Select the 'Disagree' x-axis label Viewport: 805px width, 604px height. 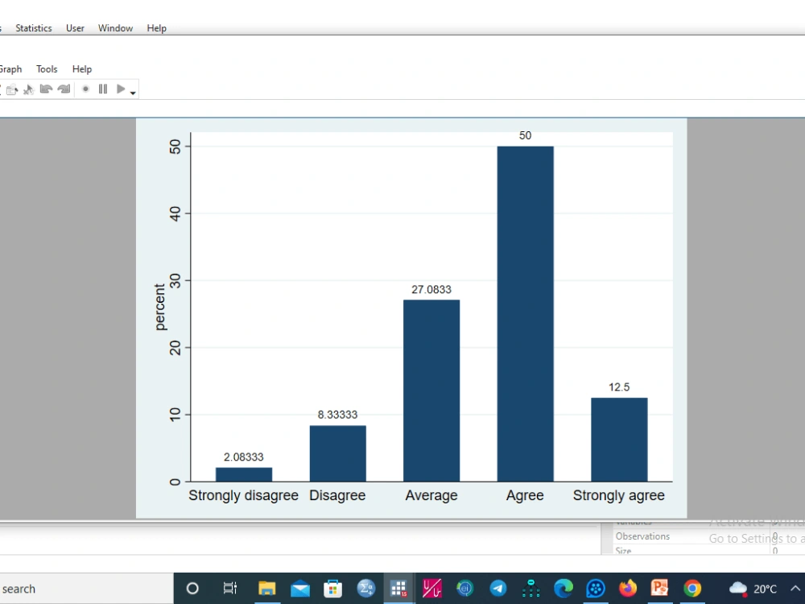pyautogui.click(x=337, y=495)
